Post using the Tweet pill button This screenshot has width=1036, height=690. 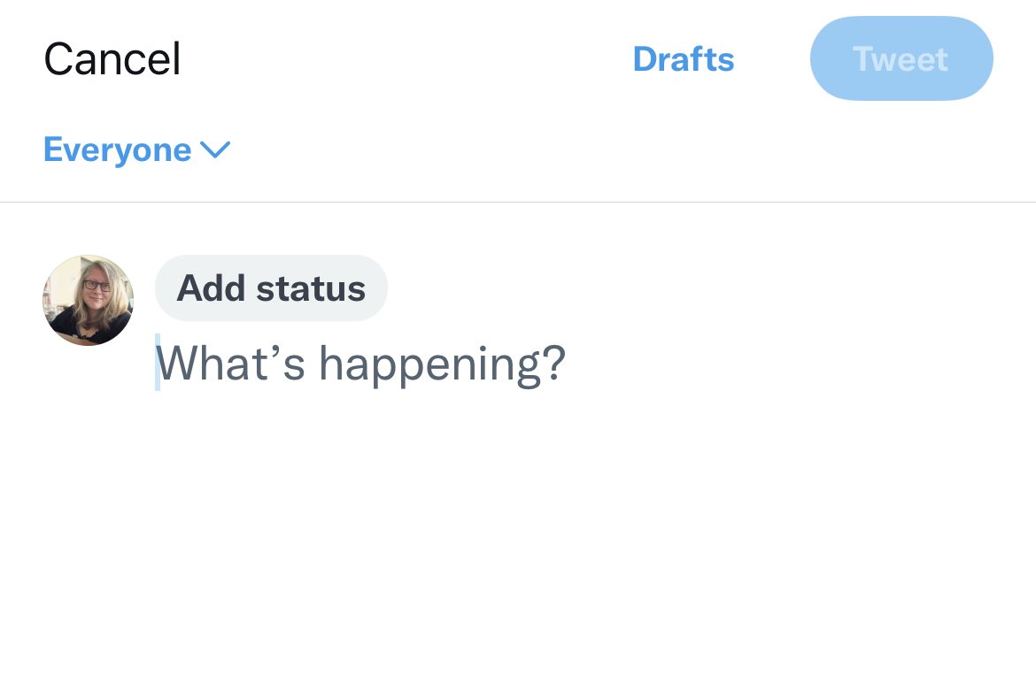(901, 59)
